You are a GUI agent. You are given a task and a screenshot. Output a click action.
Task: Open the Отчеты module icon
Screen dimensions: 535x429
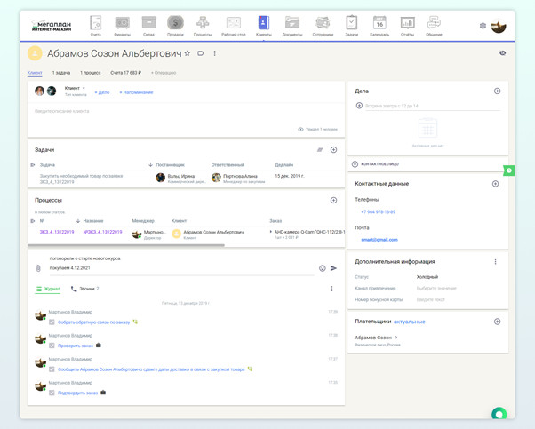pos(407,25)
